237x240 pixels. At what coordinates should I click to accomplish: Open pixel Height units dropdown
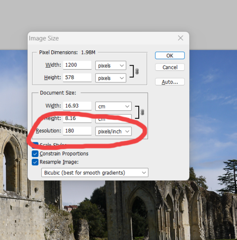111,78
